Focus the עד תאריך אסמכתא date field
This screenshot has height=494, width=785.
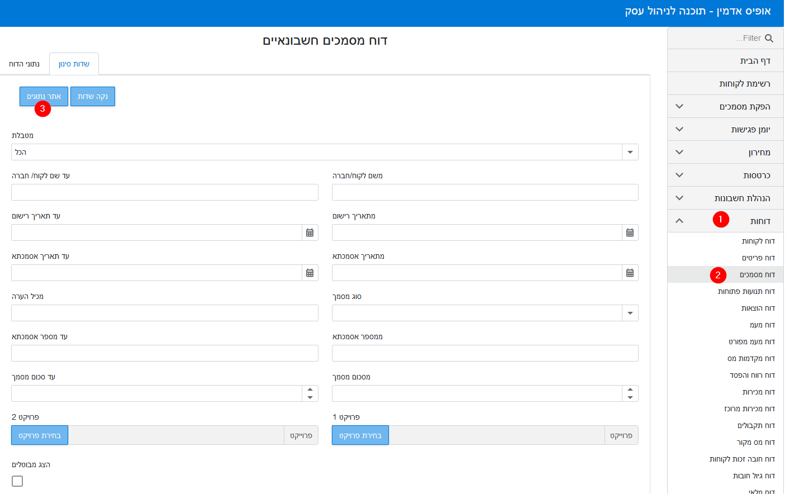click(156, 273)
